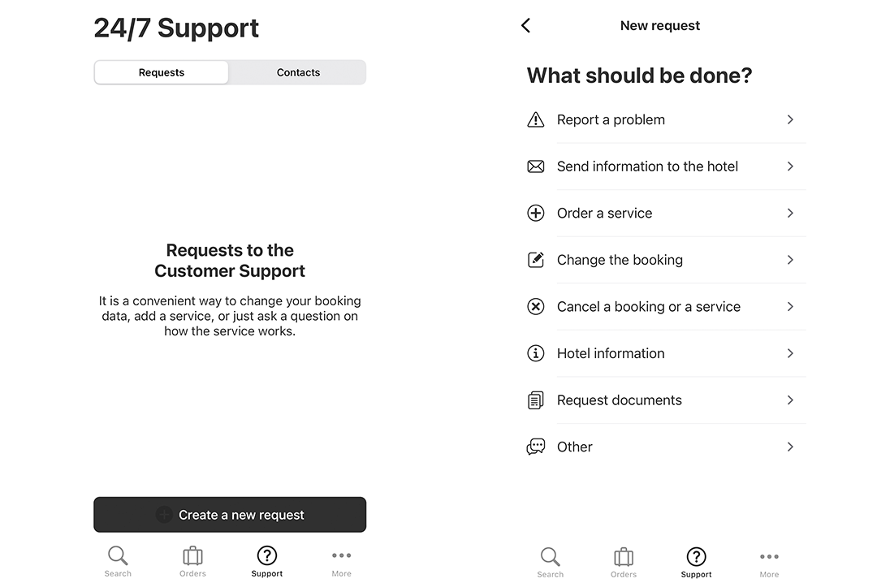Open the Hotel information row
877x583 pixels.
pos(666,353)
